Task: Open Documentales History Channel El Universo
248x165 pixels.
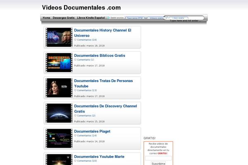Action: (x=103, y=33)
